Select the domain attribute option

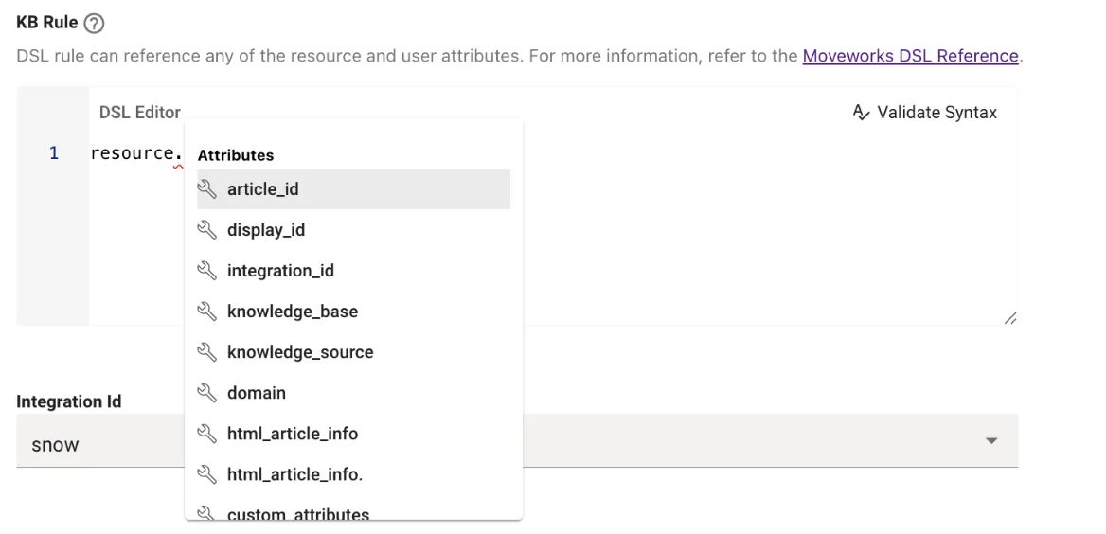(x=257, y=393)
